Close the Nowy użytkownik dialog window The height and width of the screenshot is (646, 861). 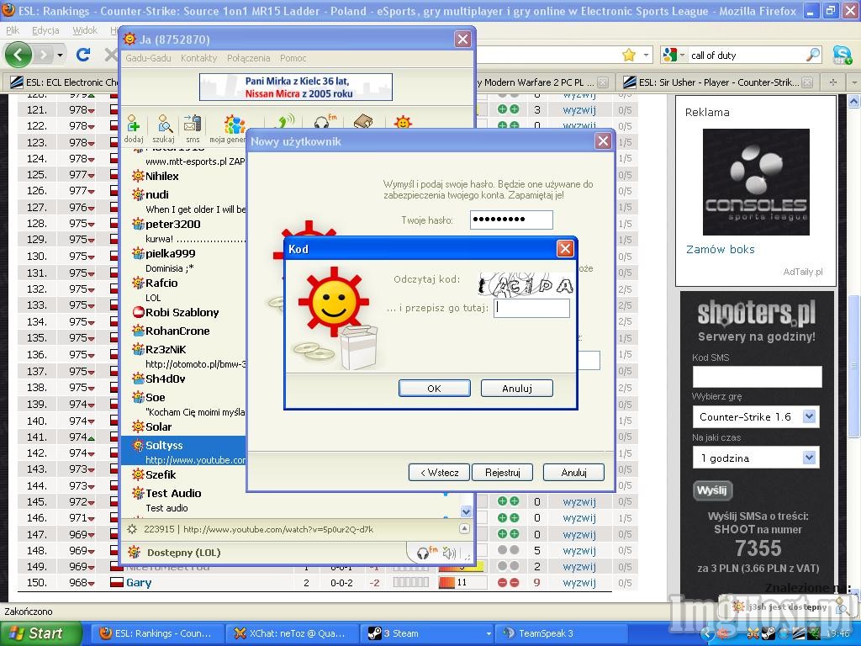[603, 141]
